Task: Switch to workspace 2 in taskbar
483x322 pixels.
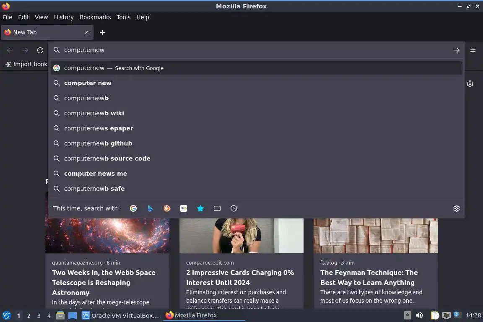Action: point(29,316)
